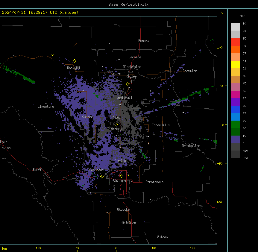Image resolution: width=258 pixels, height=252 pixels.
Task: Click the Vulcan city label
Action: pyautogui.click(x=163, y=237)
